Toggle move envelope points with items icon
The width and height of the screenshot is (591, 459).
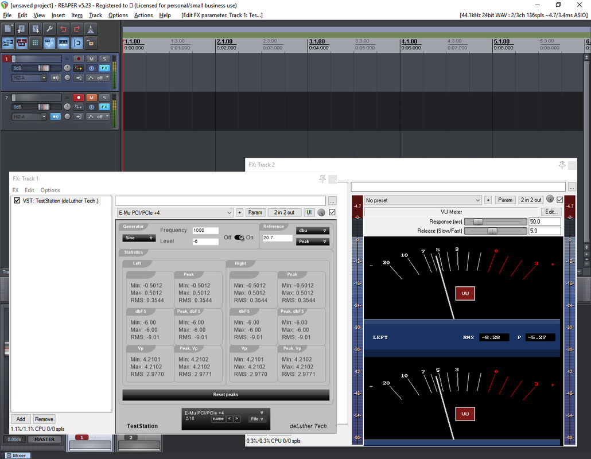tap(49, 43)
